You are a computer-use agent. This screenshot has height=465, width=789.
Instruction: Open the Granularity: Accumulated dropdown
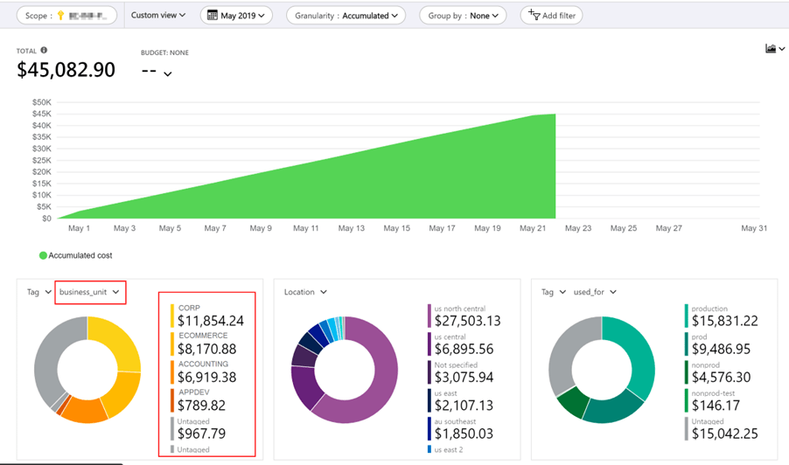click(346, 16)
